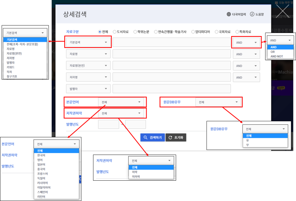The width and height of the screenshot is (296, 201).
Task: Click the text box in the 발행자 row
Action: tap(172, 89)
